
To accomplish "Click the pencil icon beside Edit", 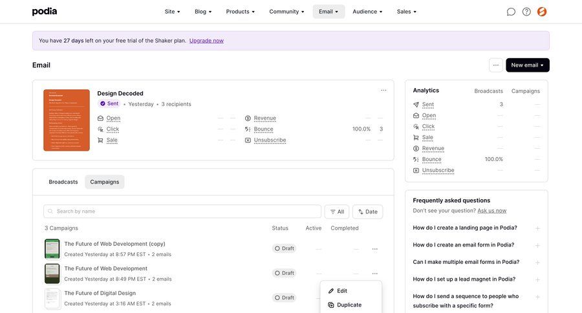I will click(x=331, y=291).
